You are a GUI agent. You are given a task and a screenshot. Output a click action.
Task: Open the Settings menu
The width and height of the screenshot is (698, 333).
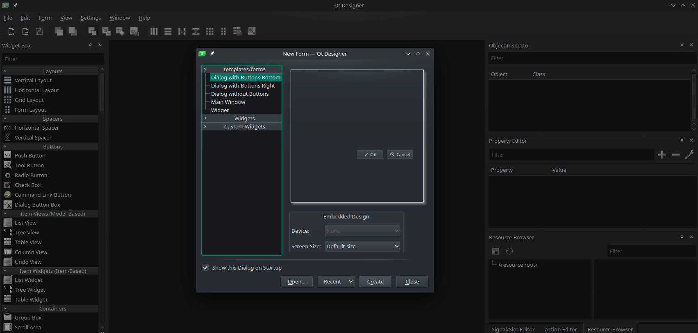(91, 18)
